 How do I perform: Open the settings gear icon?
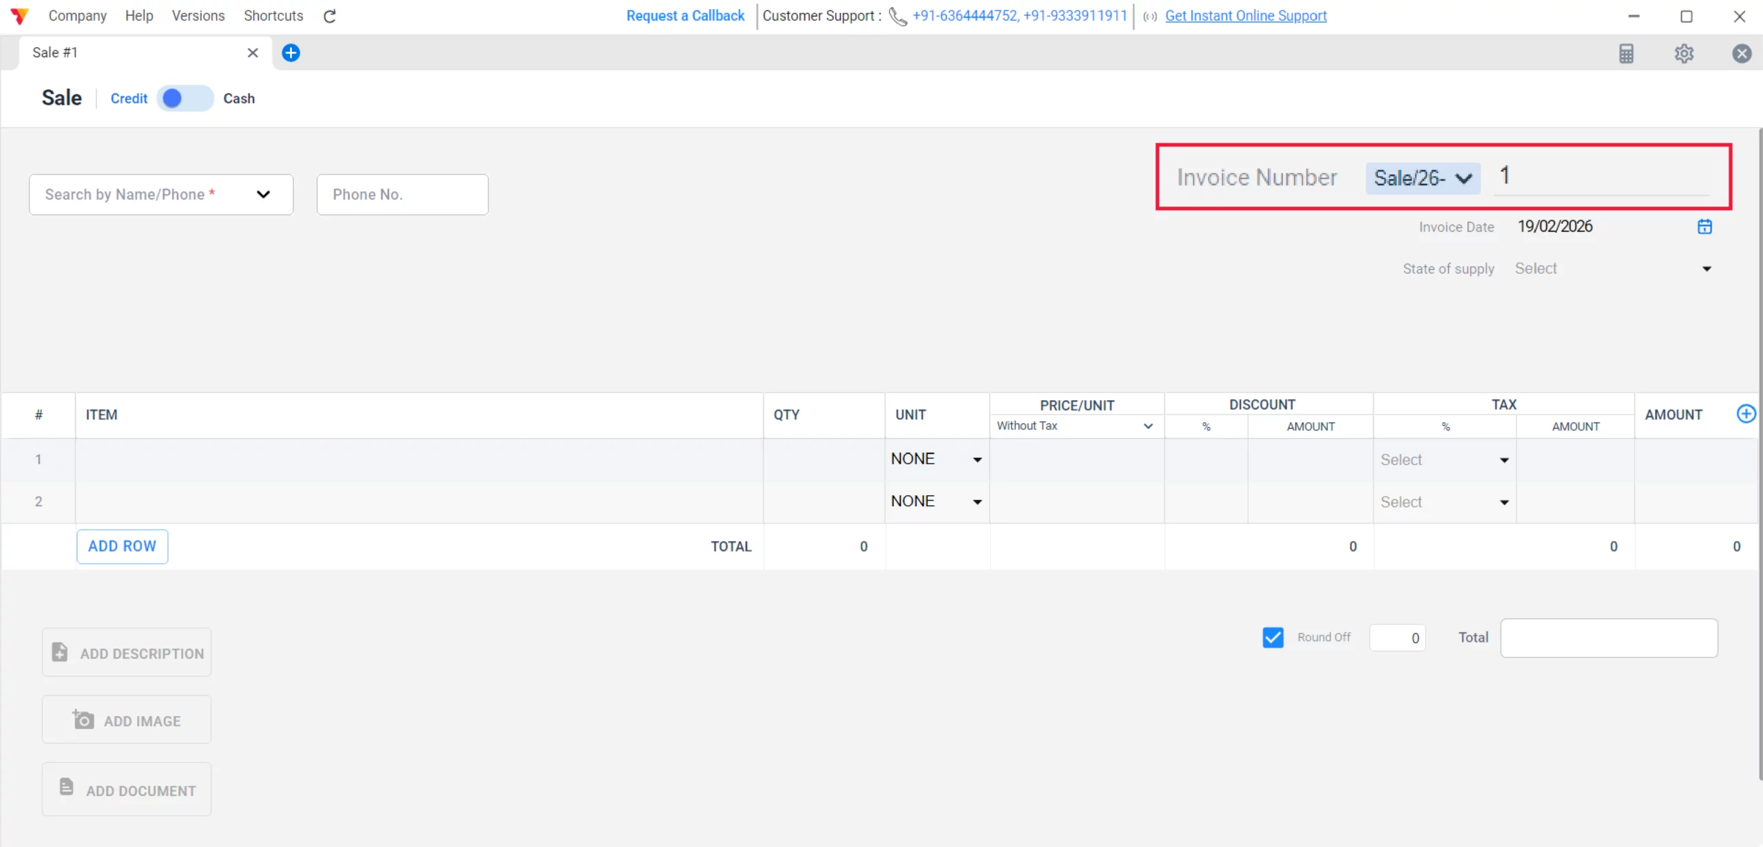click(1684, 54)
